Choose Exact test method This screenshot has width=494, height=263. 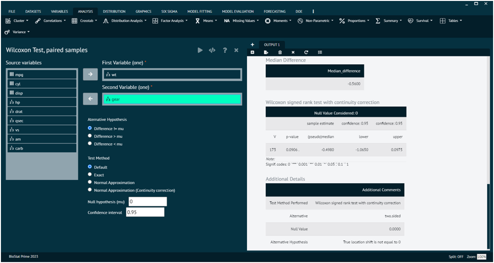pyautogui.click(x=90, y=174)
